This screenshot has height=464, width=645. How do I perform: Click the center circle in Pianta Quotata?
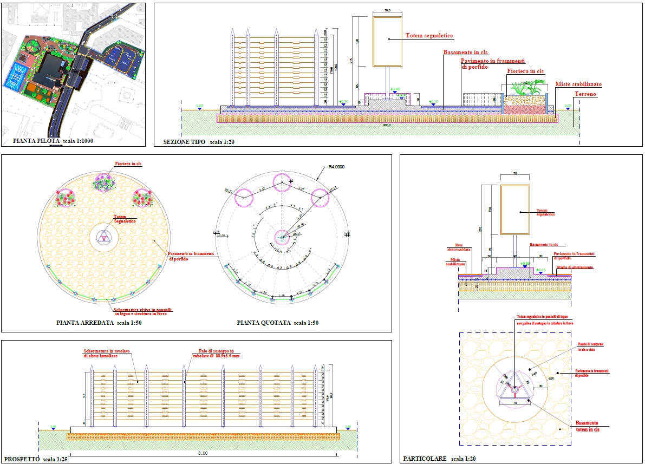pyautogui.click(x=282, y=237)
